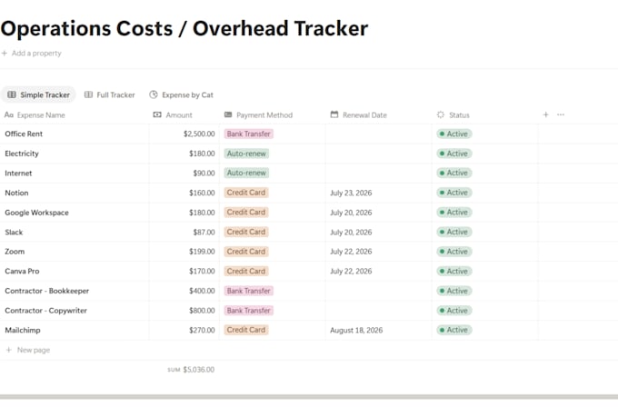Image resolution: width=618 pixels, height=417 pixels.
Task: Click the $199.00 amount for Zoom
Action: pos(202,252)
